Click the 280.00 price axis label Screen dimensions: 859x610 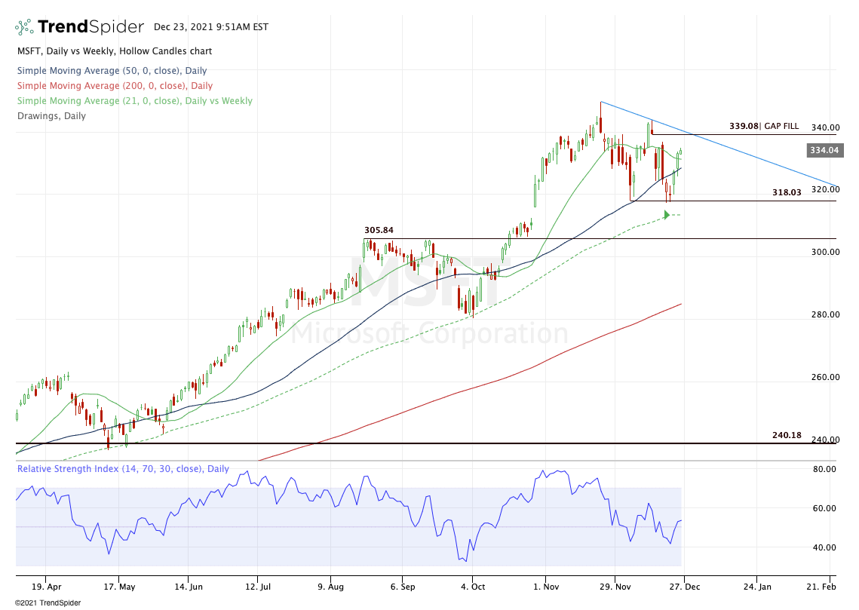pos(826,314)
